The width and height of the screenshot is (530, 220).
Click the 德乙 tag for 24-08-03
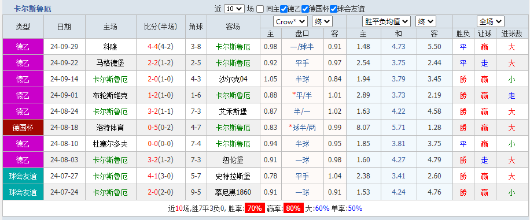[23, 160]
